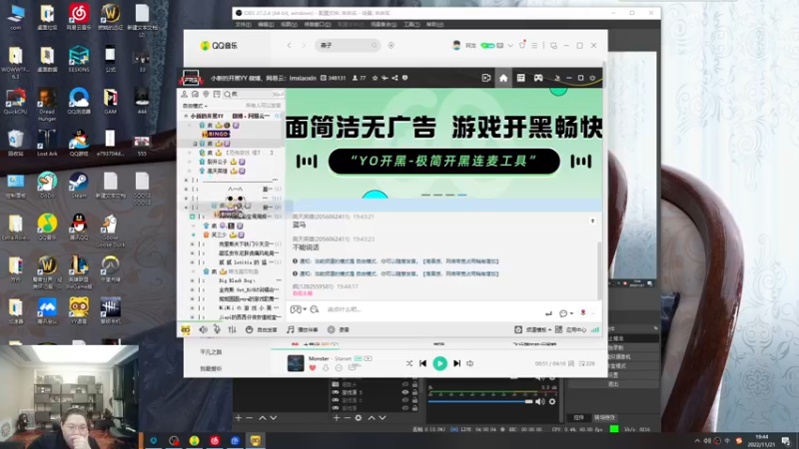Open OBS source properties gear icon
Image resolution: width=799 pixels, height=449 pixels.
click(x=359, y=418)
